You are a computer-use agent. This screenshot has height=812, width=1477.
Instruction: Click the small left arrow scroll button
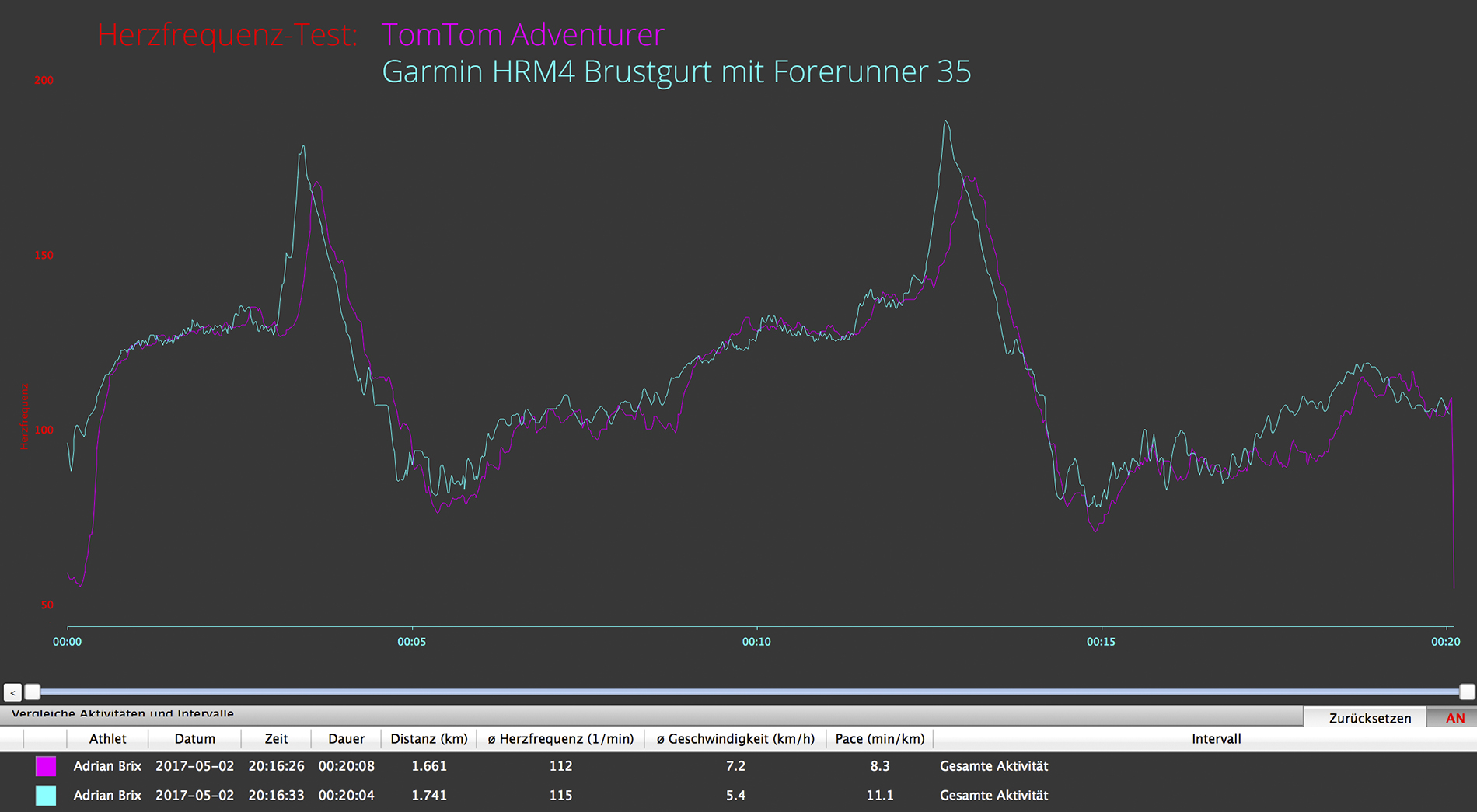coord(12,692)
